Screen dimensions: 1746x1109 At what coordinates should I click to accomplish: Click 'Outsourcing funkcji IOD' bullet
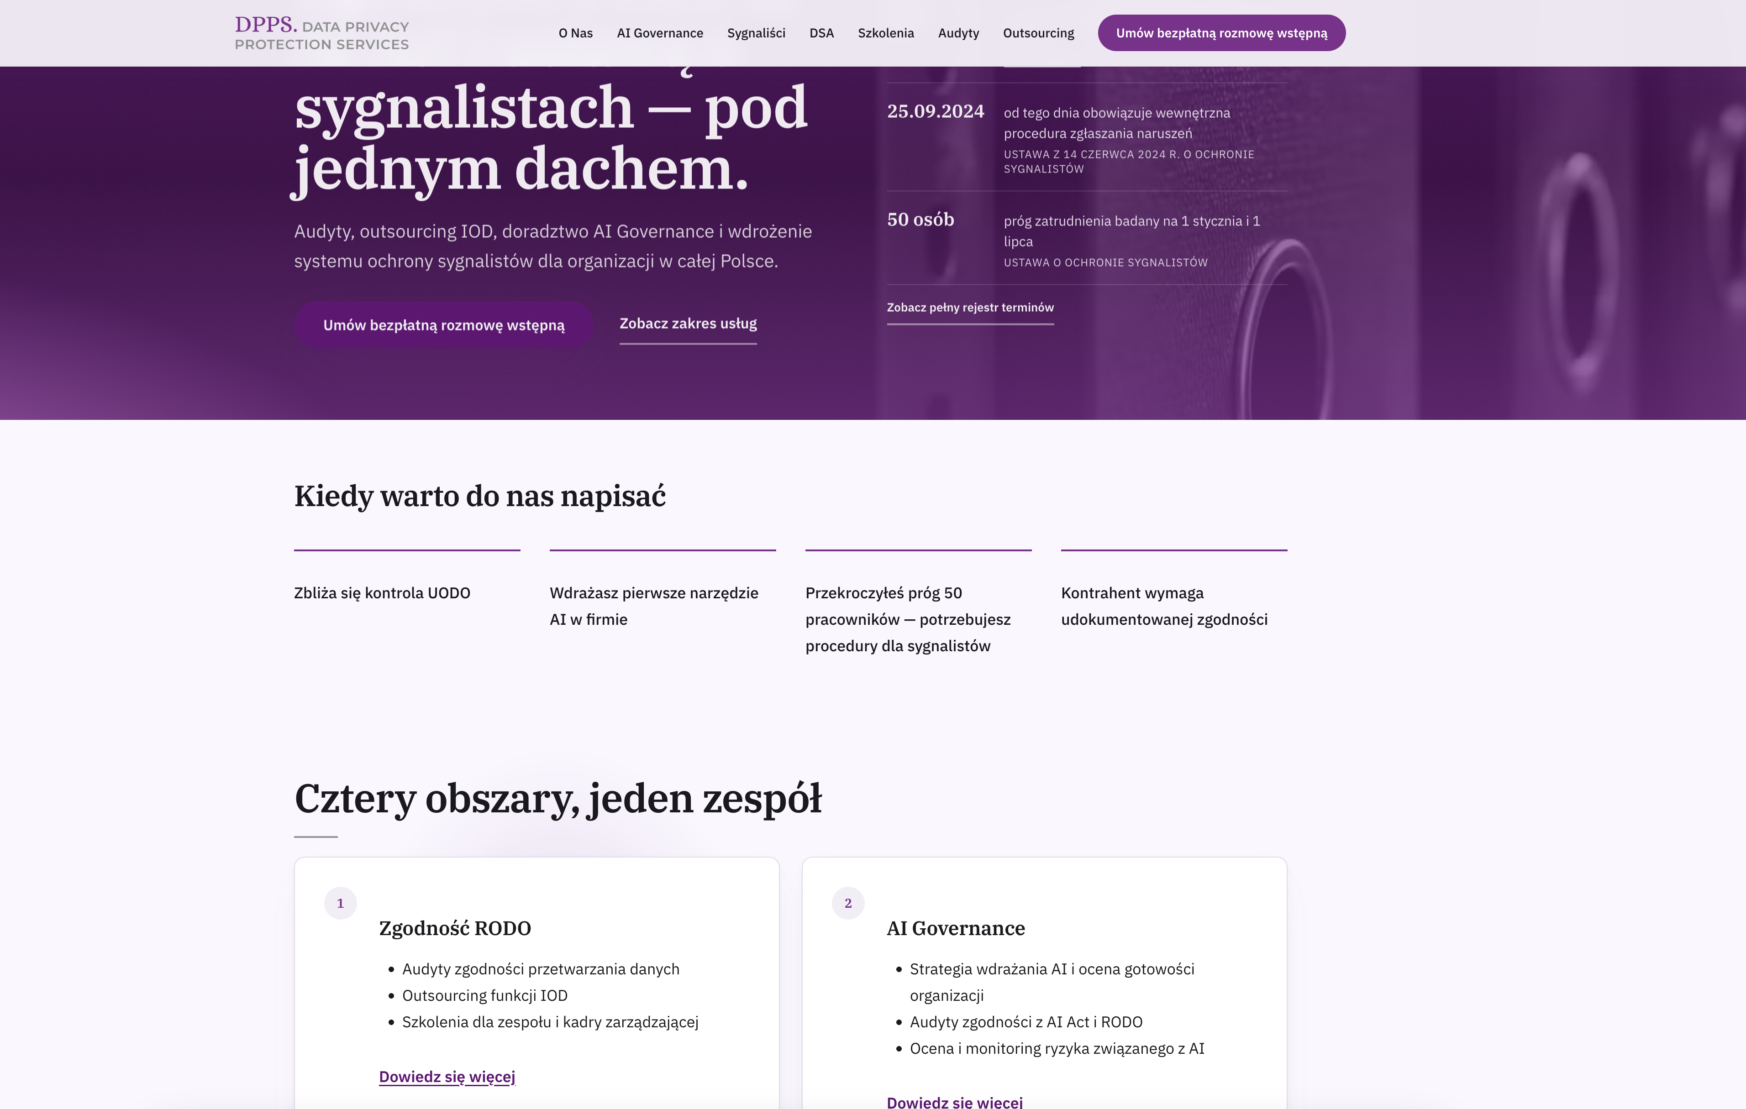pyautogui.click(x=485, y=996)
